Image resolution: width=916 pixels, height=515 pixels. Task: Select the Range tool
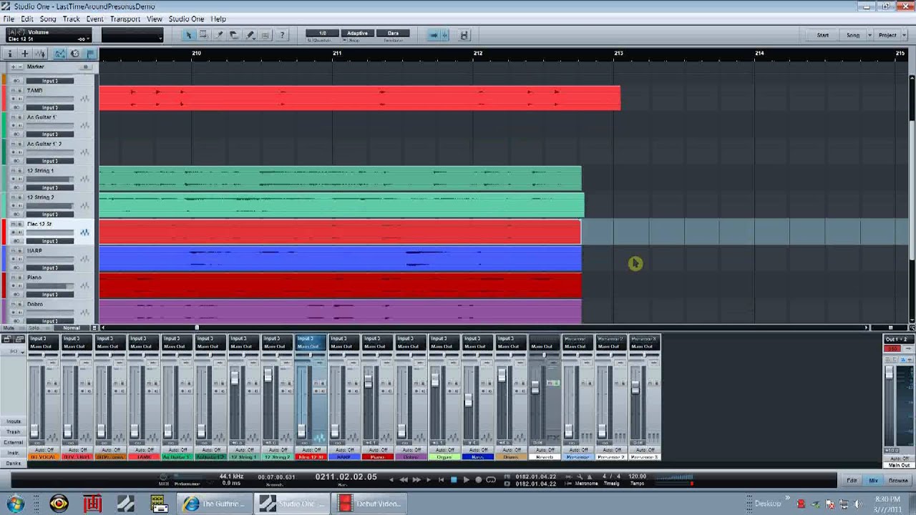(x=203, y=34)
